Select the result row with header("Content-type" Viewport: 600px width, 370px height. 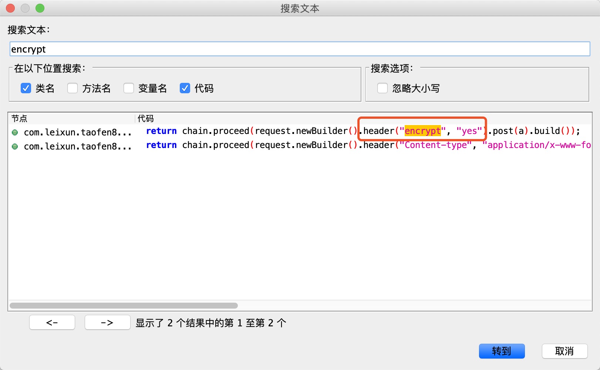pyautogui.click(x=300, y=145)
